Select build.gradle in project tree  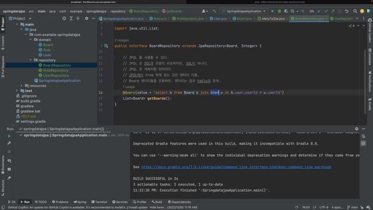(x=30, y=101)
